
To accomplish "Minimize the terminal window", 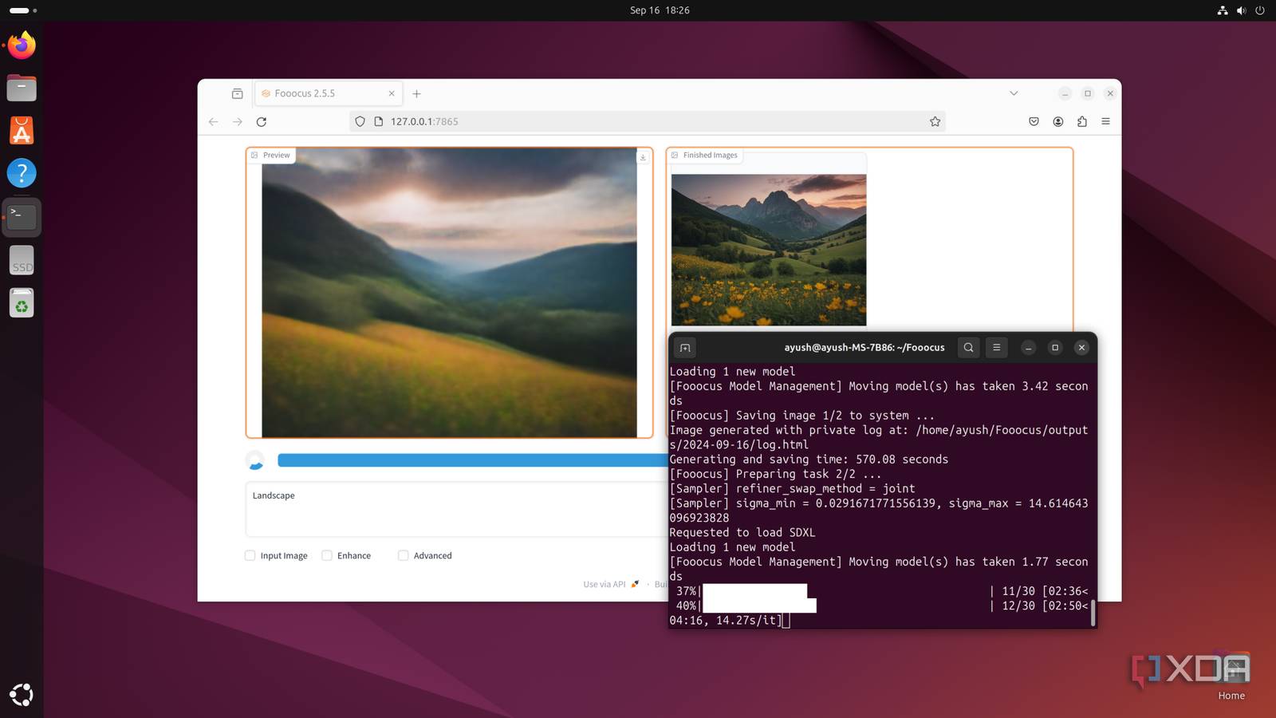I will pos(1029,348).
